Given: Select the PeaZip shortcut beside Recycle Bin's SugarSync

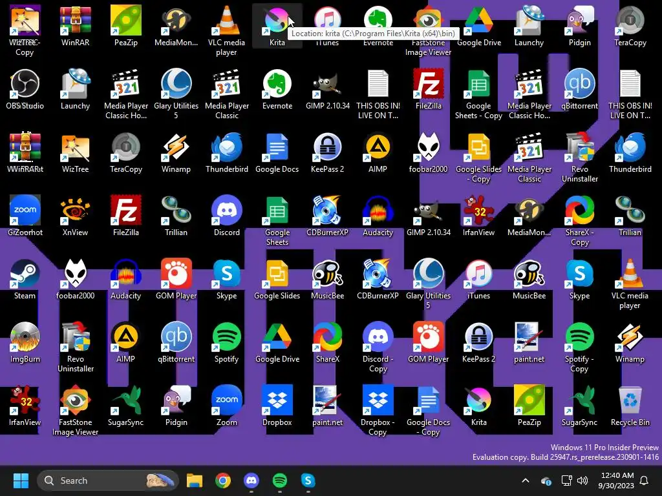Looking at the screenshot, I should [529, 406].
